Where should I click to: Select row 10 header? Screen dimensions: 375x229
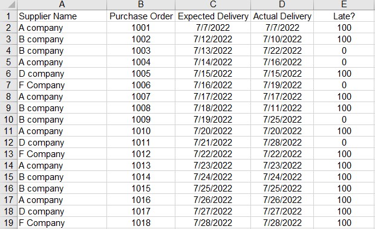pyautogui.click(x=8, y=119)
